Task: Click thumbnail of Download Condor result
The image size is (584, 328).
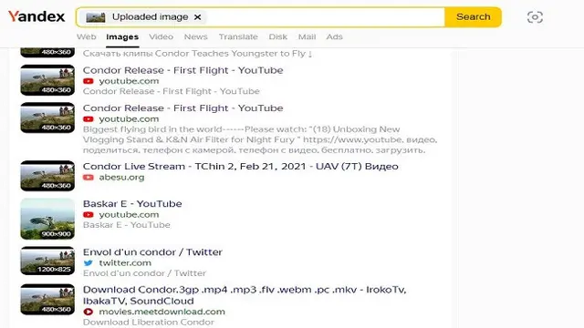Action: click(47, 300)
